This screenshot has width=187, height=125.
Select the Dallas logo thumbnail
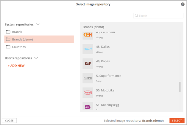point(88,49)
